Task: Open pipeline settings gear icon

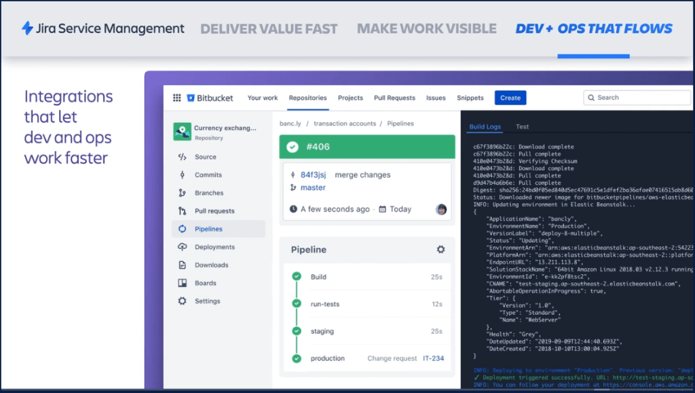Action: click(x=440, y=250)
